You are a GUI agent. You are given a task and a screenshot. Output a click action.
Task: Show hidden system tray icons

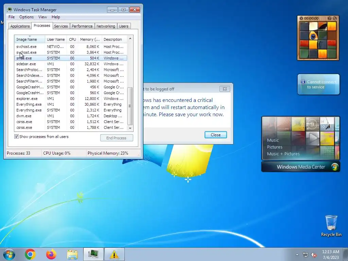[297, 255]
